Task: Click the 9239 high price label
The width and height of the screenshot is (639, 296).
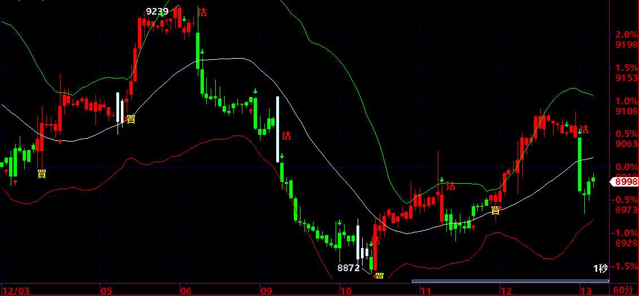Action: coord(157,11)
